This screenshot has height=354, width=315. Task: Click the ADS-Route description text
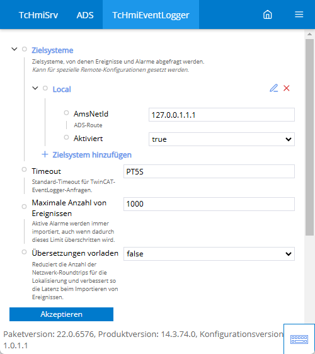88,125
